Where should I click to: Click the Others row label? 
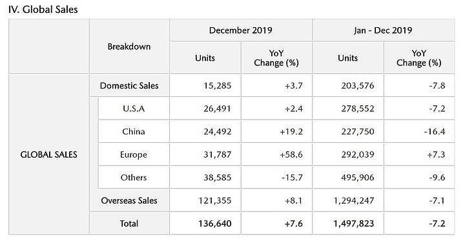pos(134,178)
